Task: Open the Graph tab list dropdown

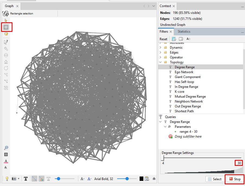Action: tap(154, 6)
